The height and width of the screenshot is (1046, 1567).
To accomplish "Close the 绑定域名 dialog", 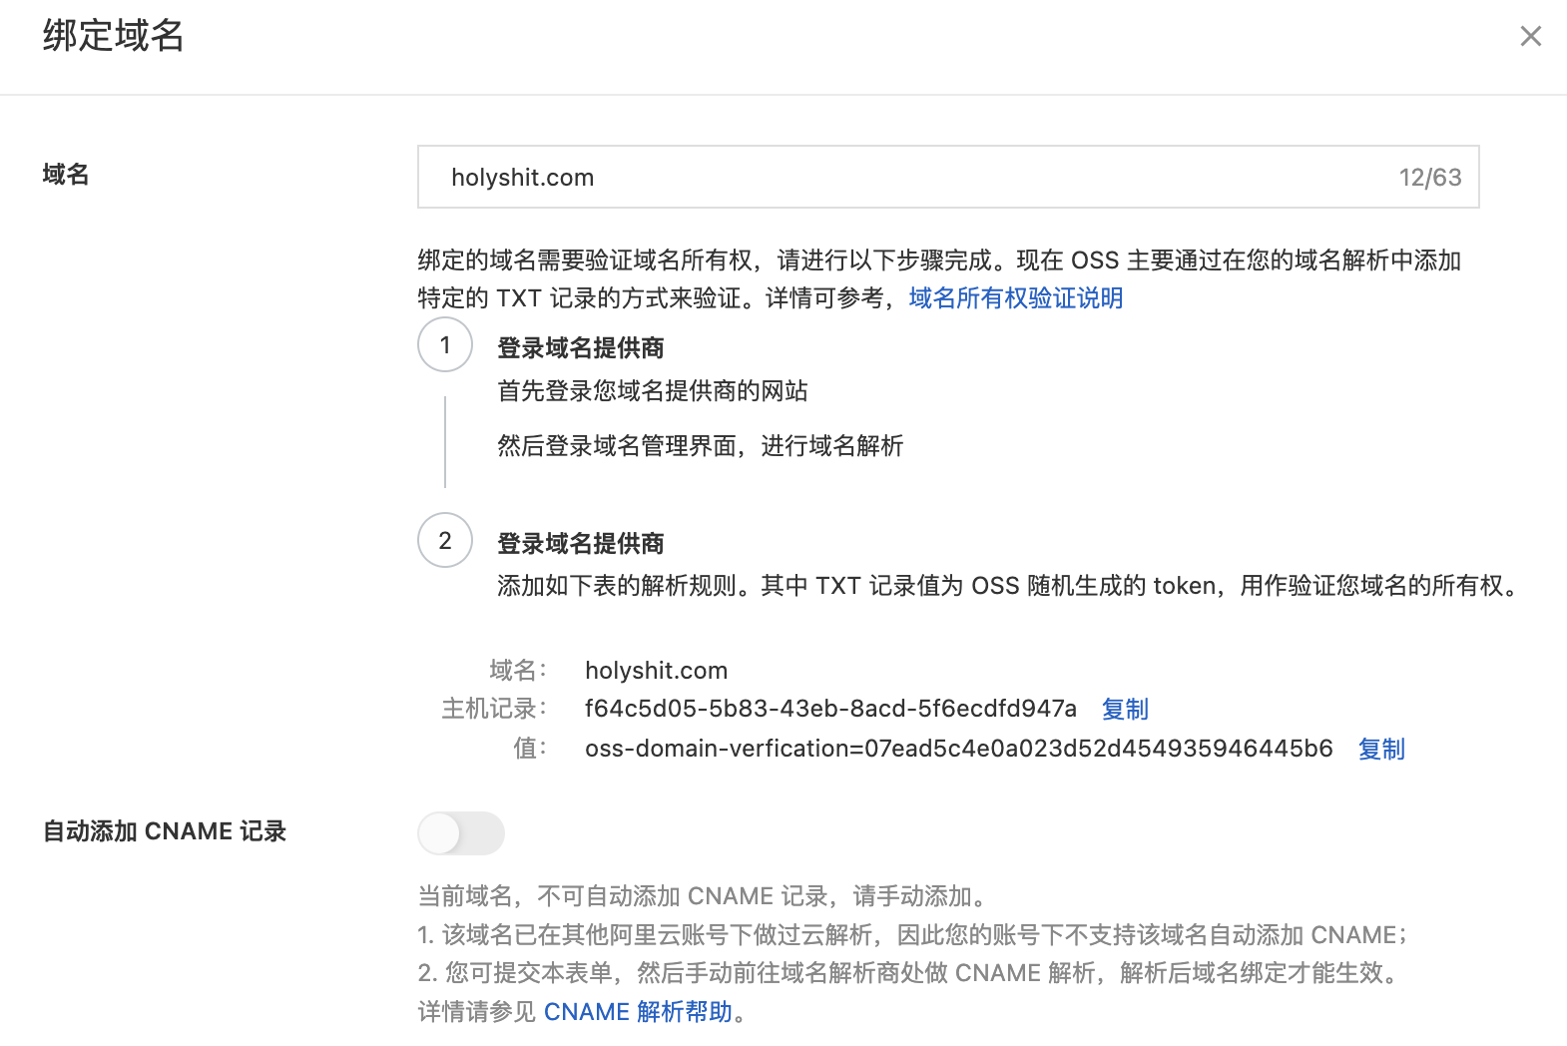I will 1530,37.
